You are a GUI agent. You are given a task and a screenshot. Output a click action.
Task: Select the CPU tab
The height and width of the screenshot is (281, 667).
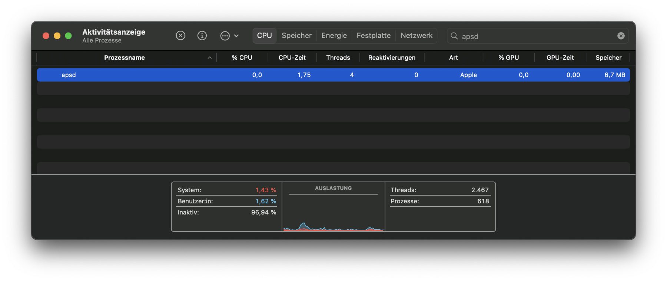pos(265,36)
